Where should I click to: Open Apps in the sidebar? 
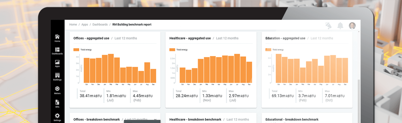click(x=57, y=64)
